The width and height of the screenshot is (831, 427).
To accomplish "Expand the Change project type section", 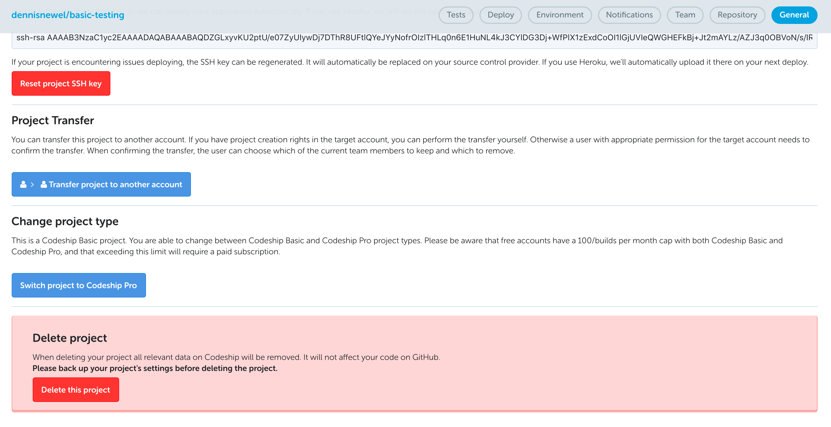I will pos(65,221).
